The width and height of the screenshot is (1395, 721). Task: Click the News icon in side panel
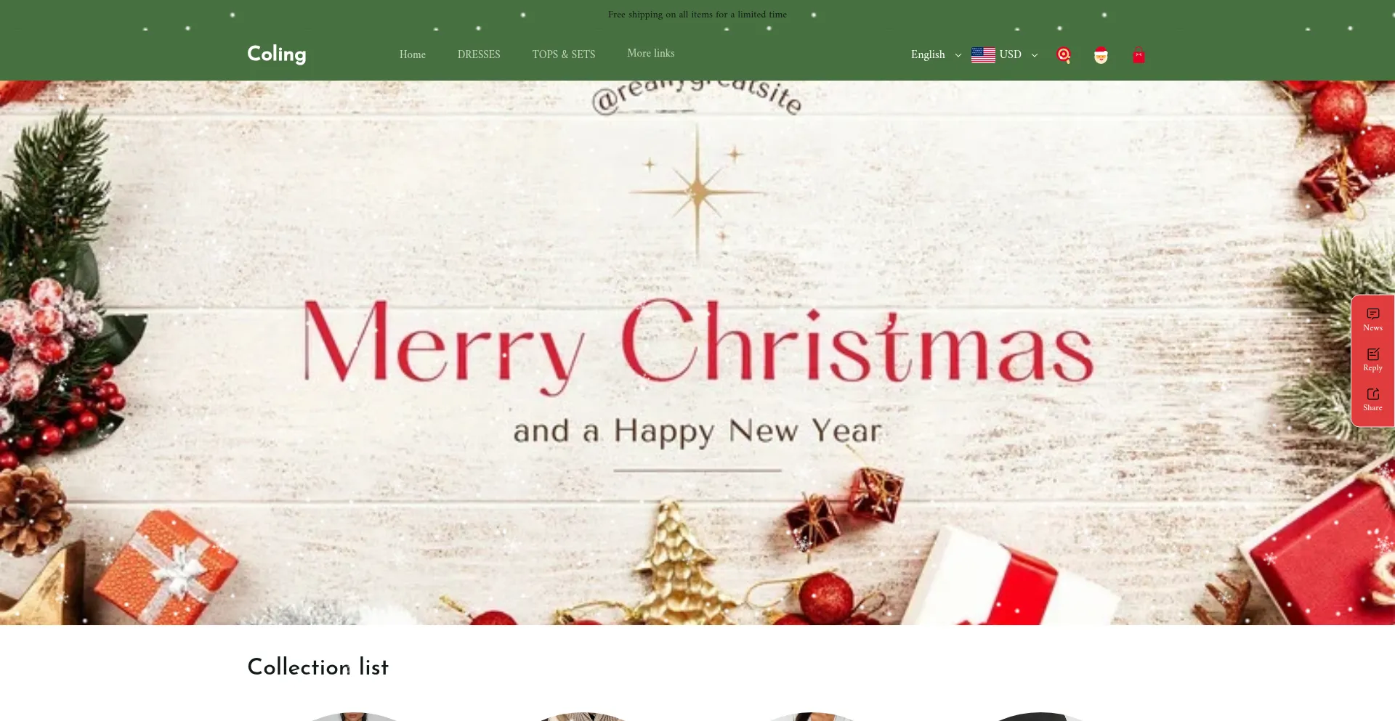click(x=1372, y=319)
